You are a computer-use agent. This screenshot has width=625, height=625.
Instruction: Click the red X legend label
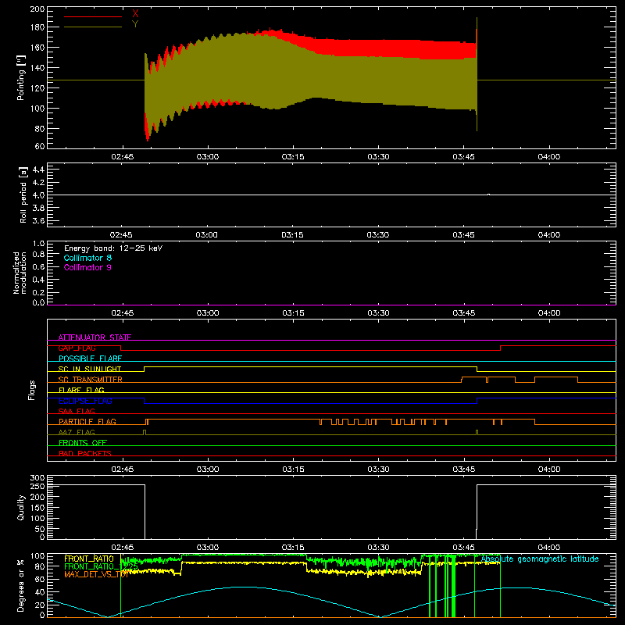(135, 14)
